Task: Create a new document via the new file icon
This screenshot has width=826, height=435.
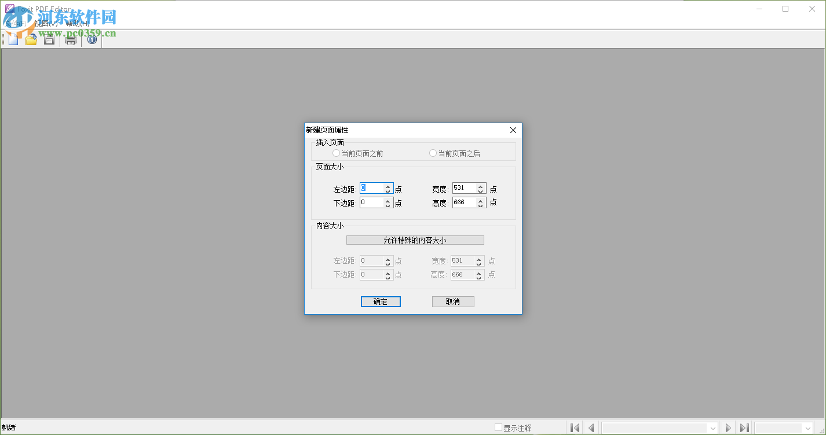Action: 13,39
